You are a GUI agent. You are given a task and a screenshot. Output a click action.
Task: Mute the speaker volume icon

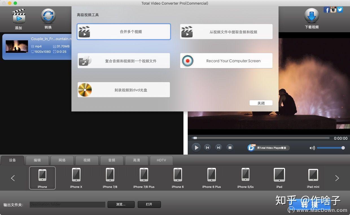(x=312, y=148)
